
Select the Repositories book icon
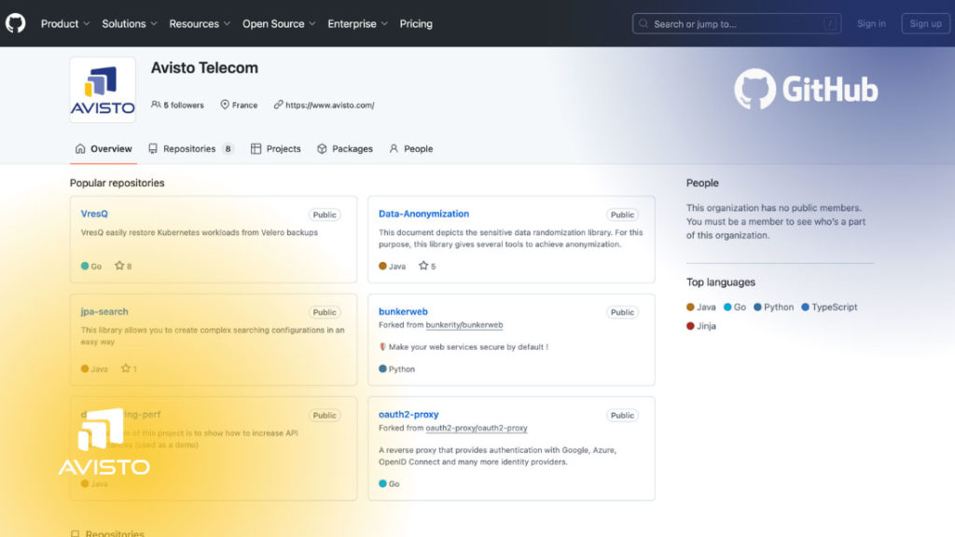(153, 148)
